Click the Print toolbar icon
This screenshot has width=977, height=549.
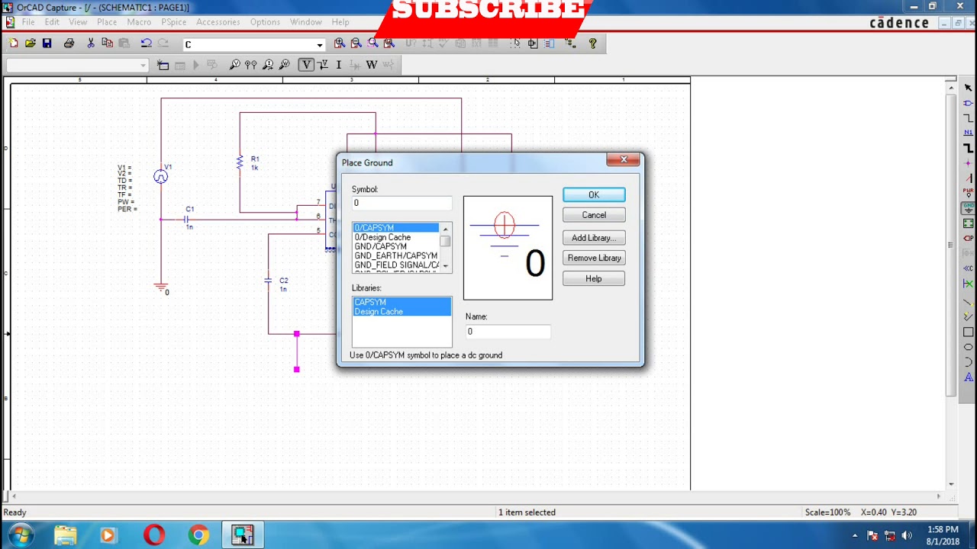[69, 43]
